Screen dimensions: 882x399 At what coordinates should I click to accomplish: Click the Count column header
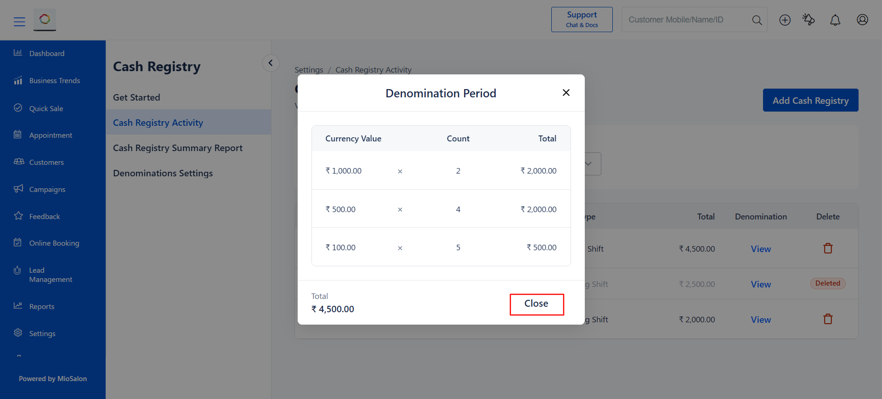tap(458, 139)
